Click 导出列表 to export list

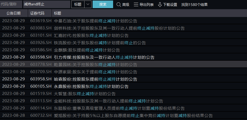pyautogui.click(x=147, y=5)
